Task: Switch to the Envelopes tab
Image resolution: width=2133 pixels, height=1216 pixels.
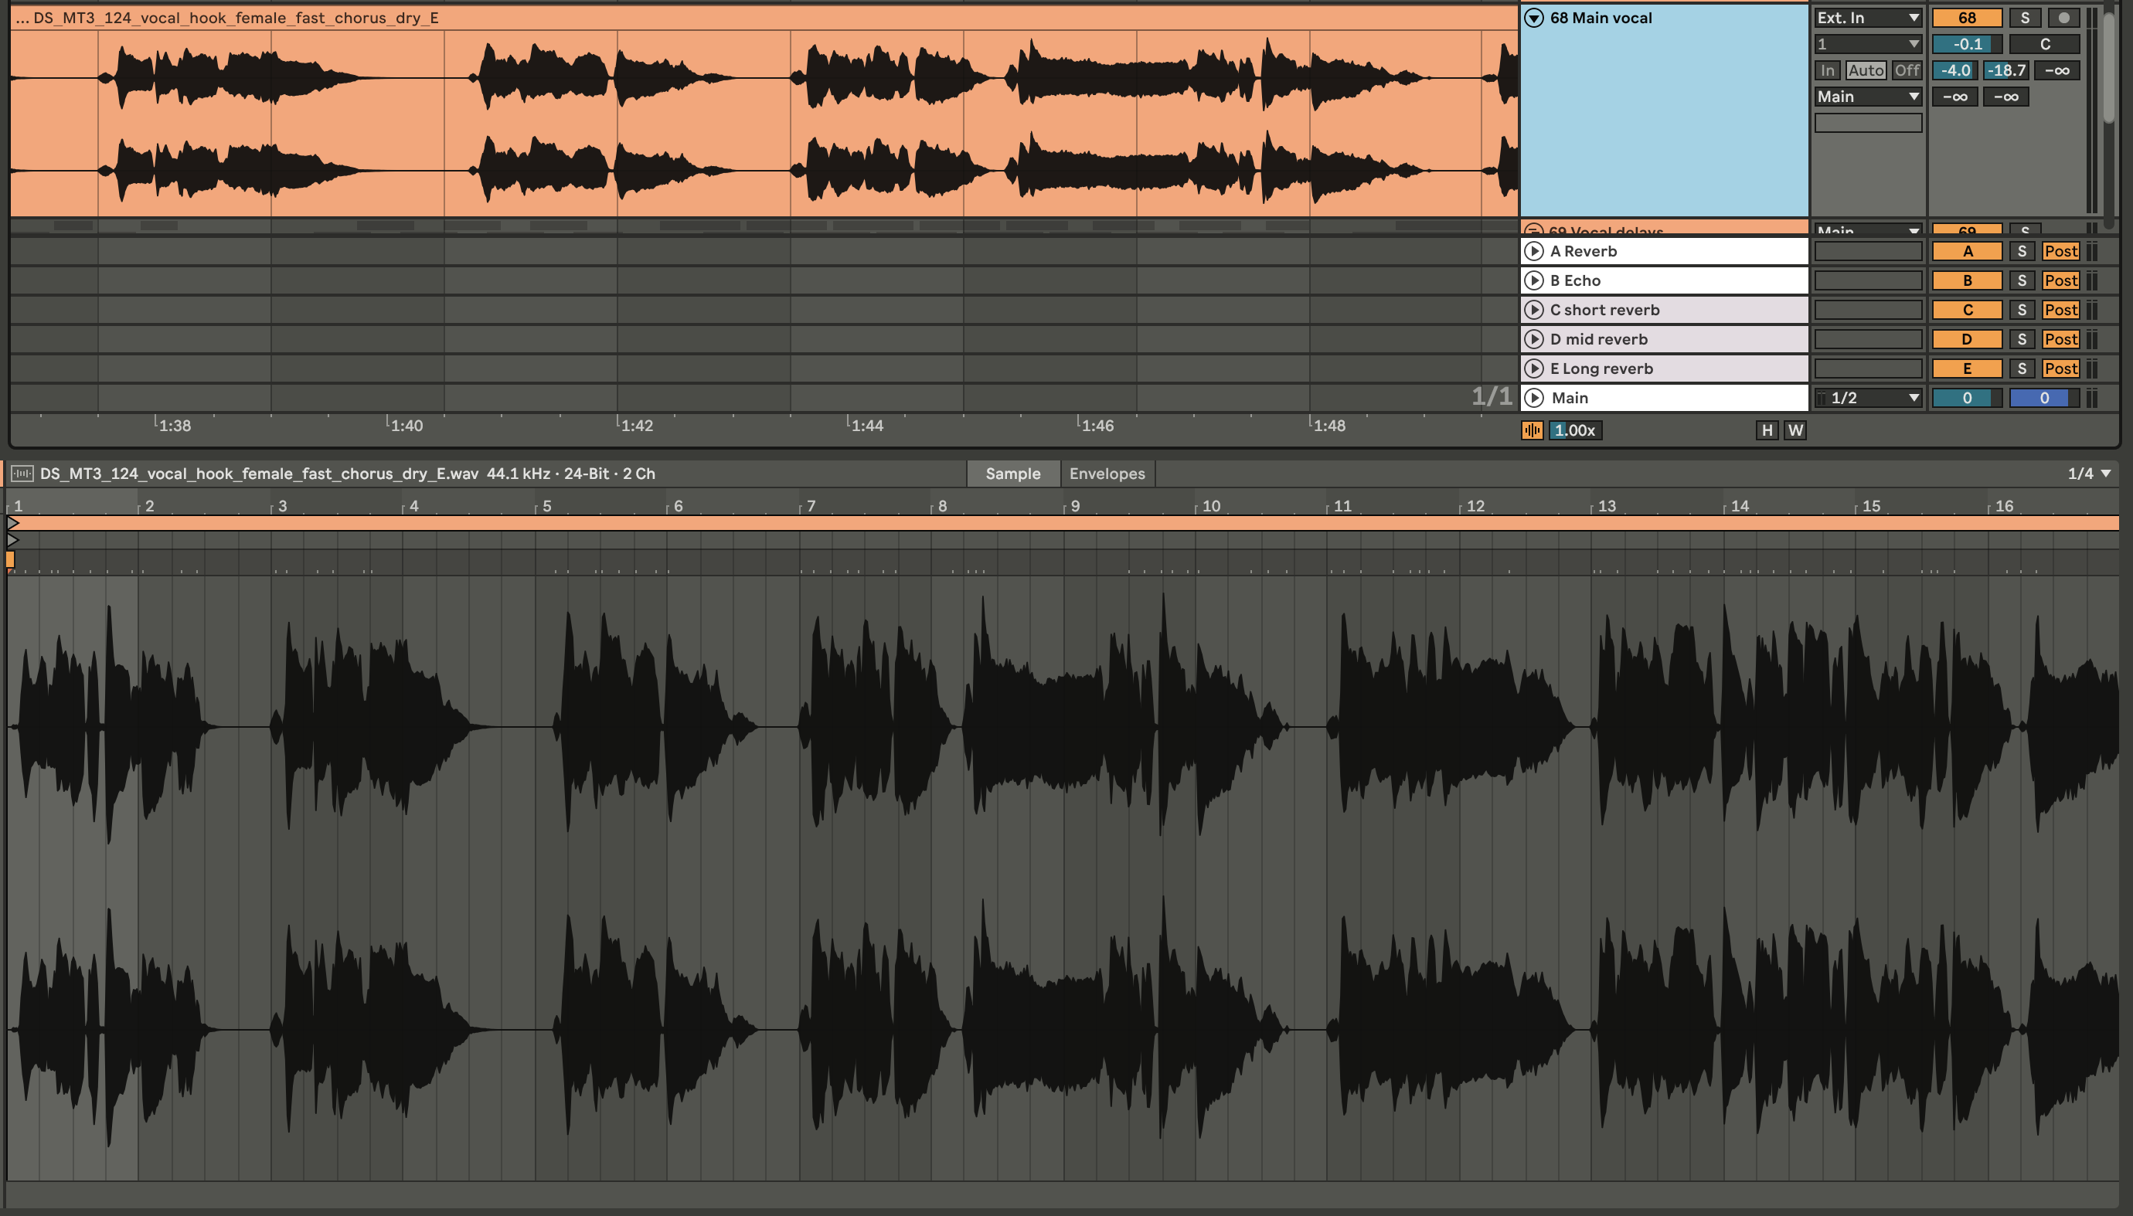Action: [1107, 474]
